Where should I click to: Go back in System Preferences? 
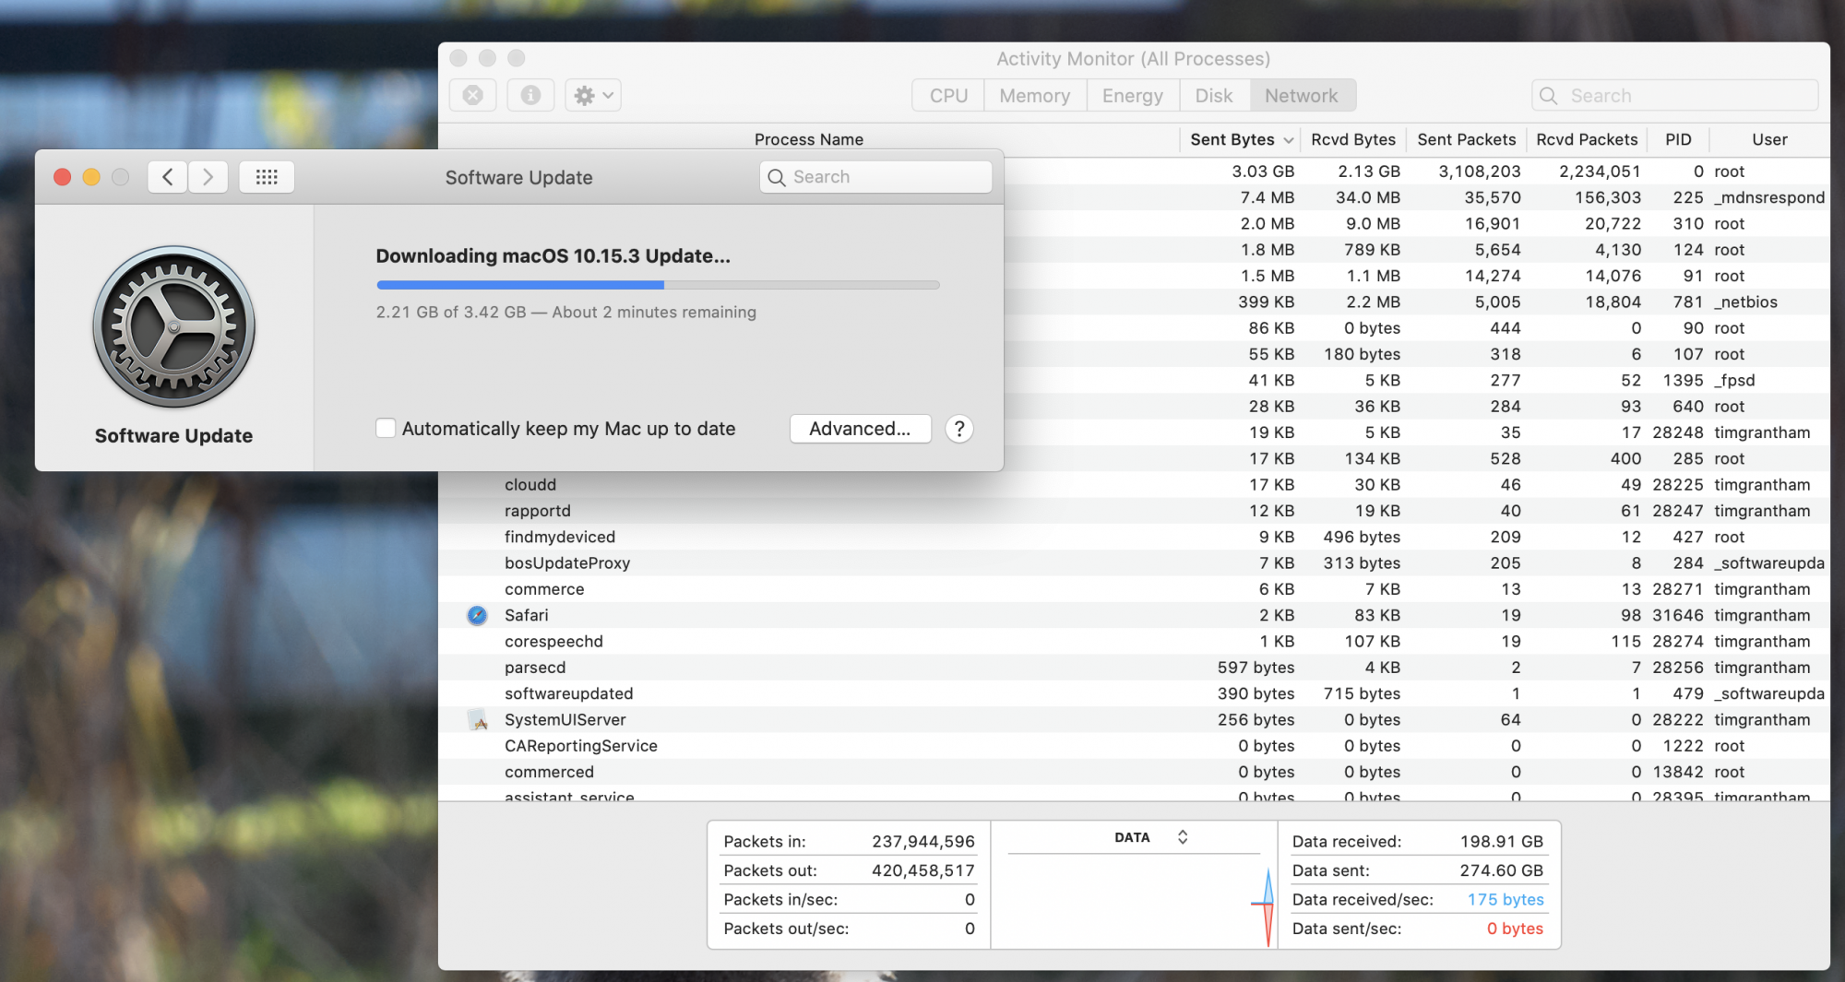167,177
